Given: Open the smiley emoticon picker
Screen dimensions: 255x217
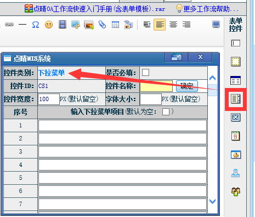Looking at the screenshot, I should click(x=49, y=25).
